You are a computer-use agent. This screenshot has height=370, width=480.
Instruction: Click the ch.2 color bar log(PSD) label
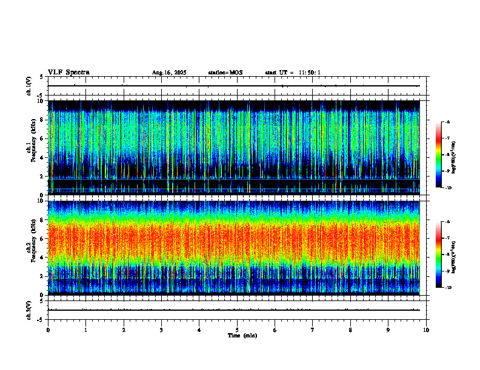455,257
